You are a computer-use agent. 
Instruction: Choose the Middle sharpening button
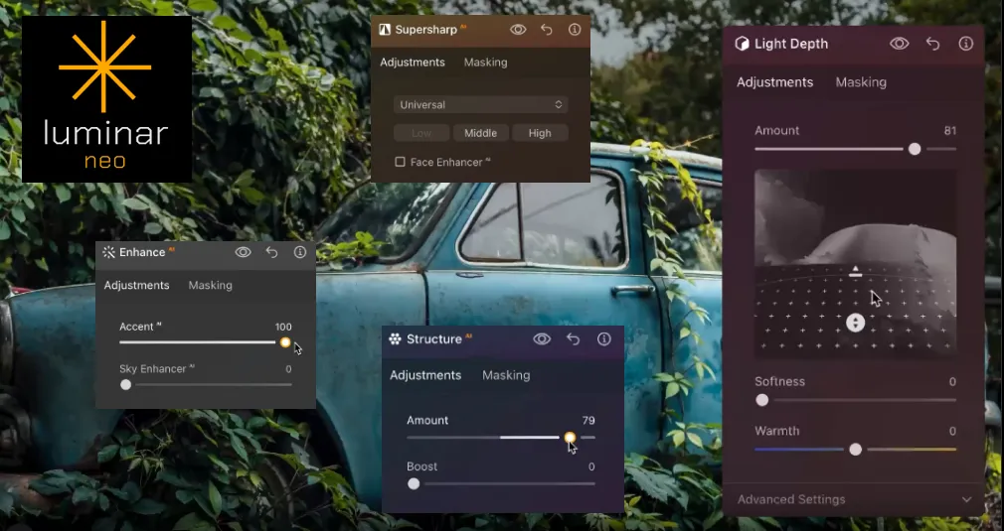tap(480, 133)
